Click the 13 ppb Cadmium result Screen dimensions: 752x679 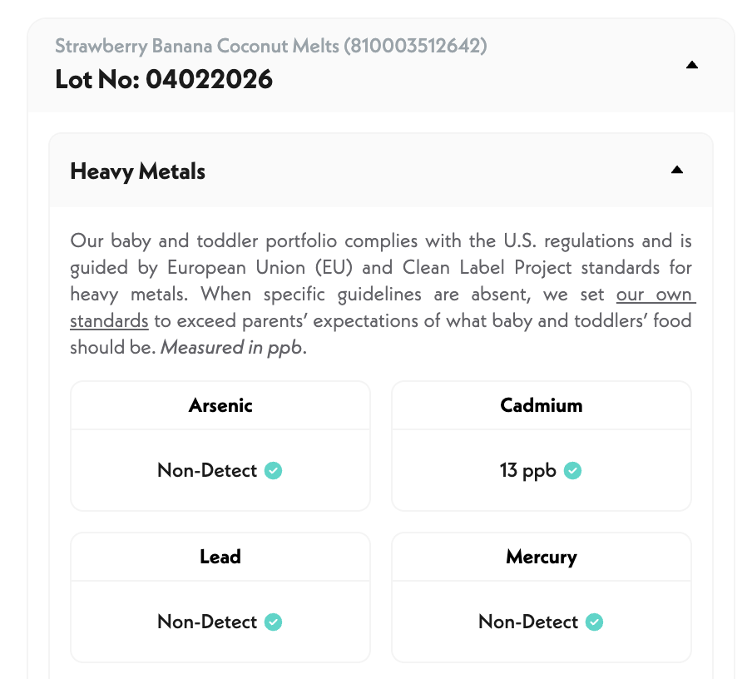coord(528,471)
